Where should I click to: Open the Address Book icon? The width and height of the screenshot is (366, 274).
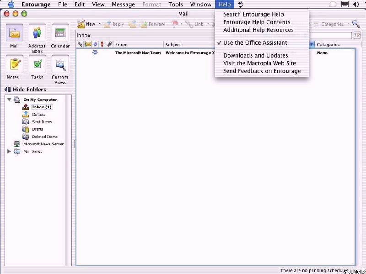pos(38,33)
